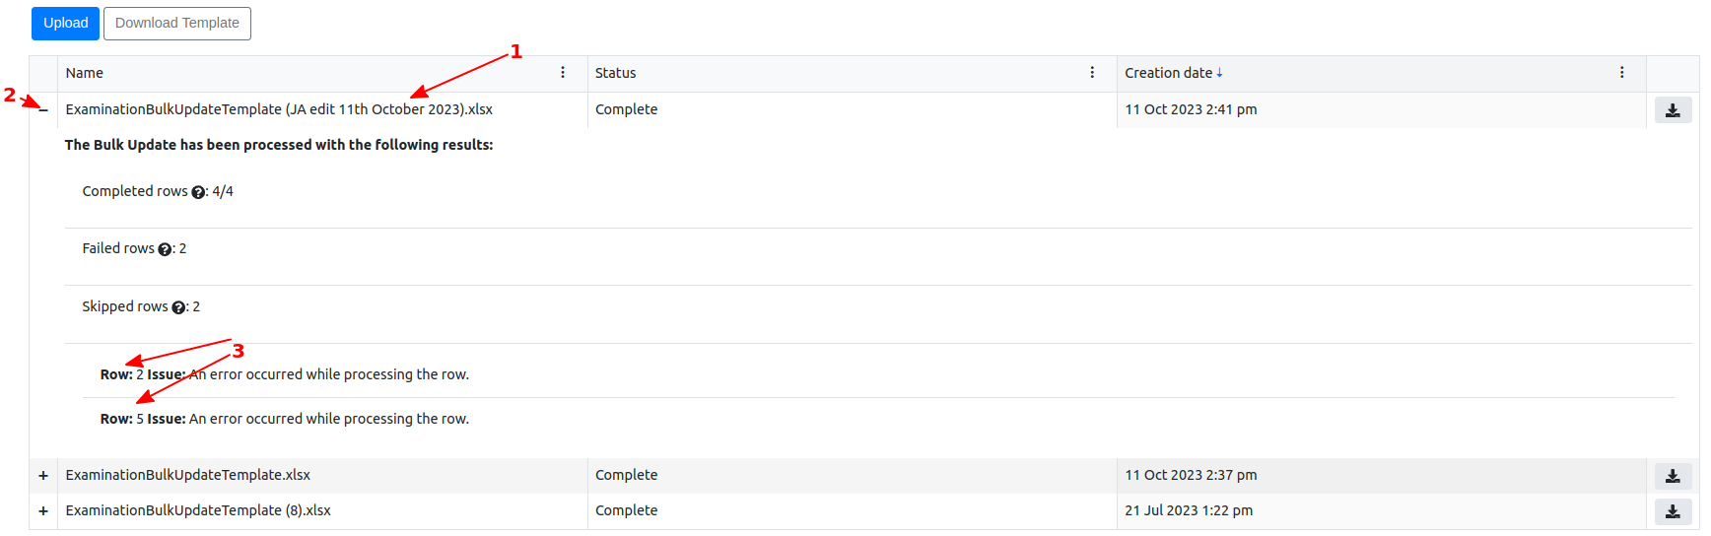This screenshot has width=1711, height=536.
Task: Click the Download Template button
Action: point(177,24)
